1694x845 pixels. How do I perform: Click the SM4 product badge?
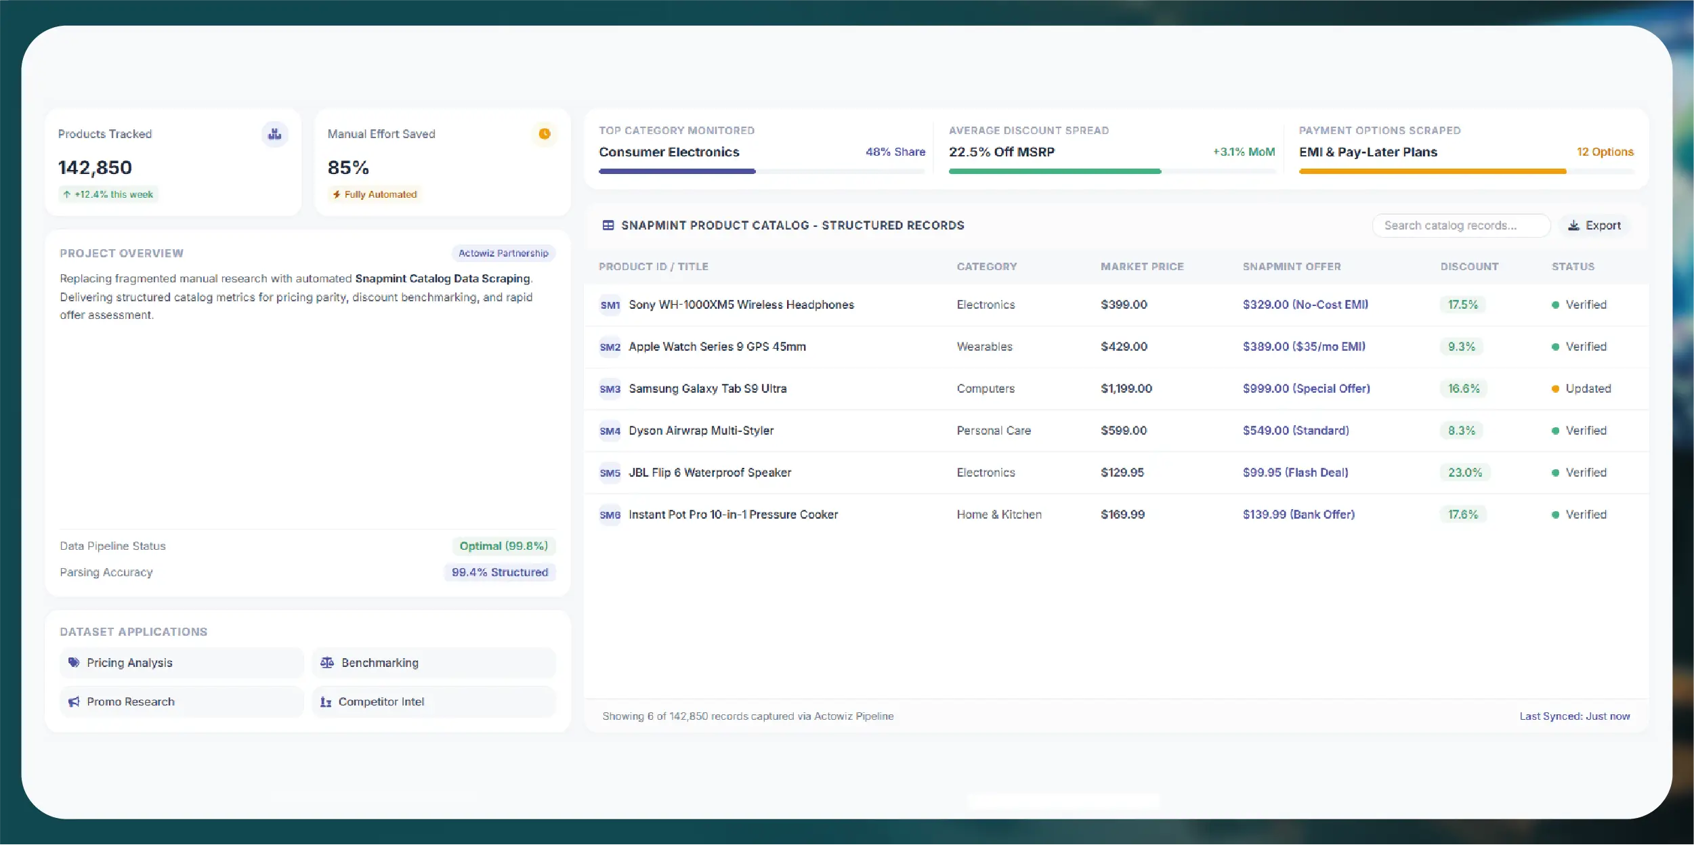(610, 431)
